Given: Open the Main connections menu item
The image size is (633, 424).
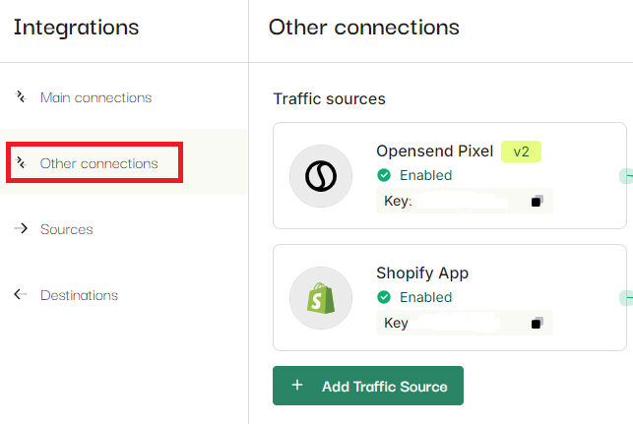Looking at the screenshot, I should click(x=96, y=97).
